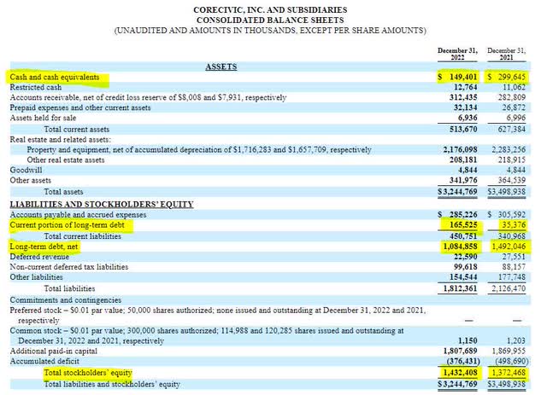The image size is (547, 395).
Task: Select total current liabilities value '450,751'
Action: coord(463,236)
